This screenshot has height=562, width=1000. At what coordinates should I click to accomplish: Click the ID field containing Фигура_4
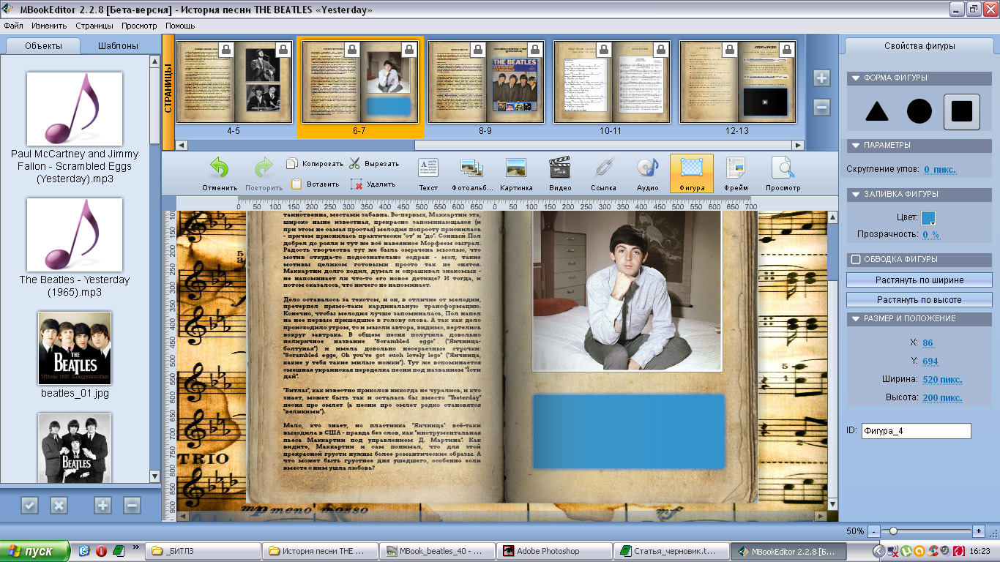(x=916, y=431)
